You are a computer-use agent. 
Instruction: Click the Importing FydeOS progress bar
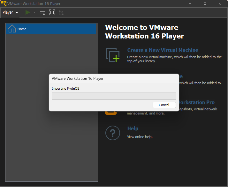click(114, 96)
